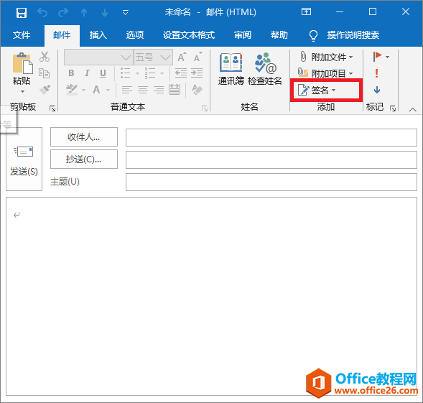Open the font color A dropdown arrow
The image size is (423, 403).
tap(108, 90)
